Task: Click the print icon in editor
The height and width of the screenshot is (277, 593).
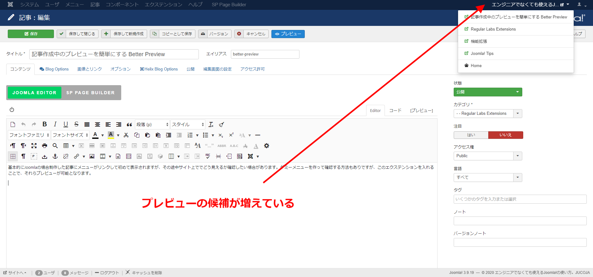Action: [45, 146]
